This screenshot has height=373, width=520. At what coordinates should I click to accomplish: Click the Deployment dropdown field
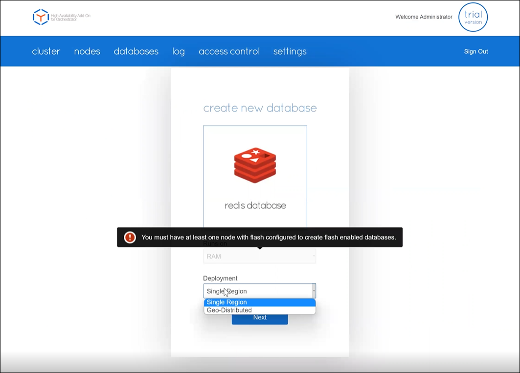pos(259,291)
